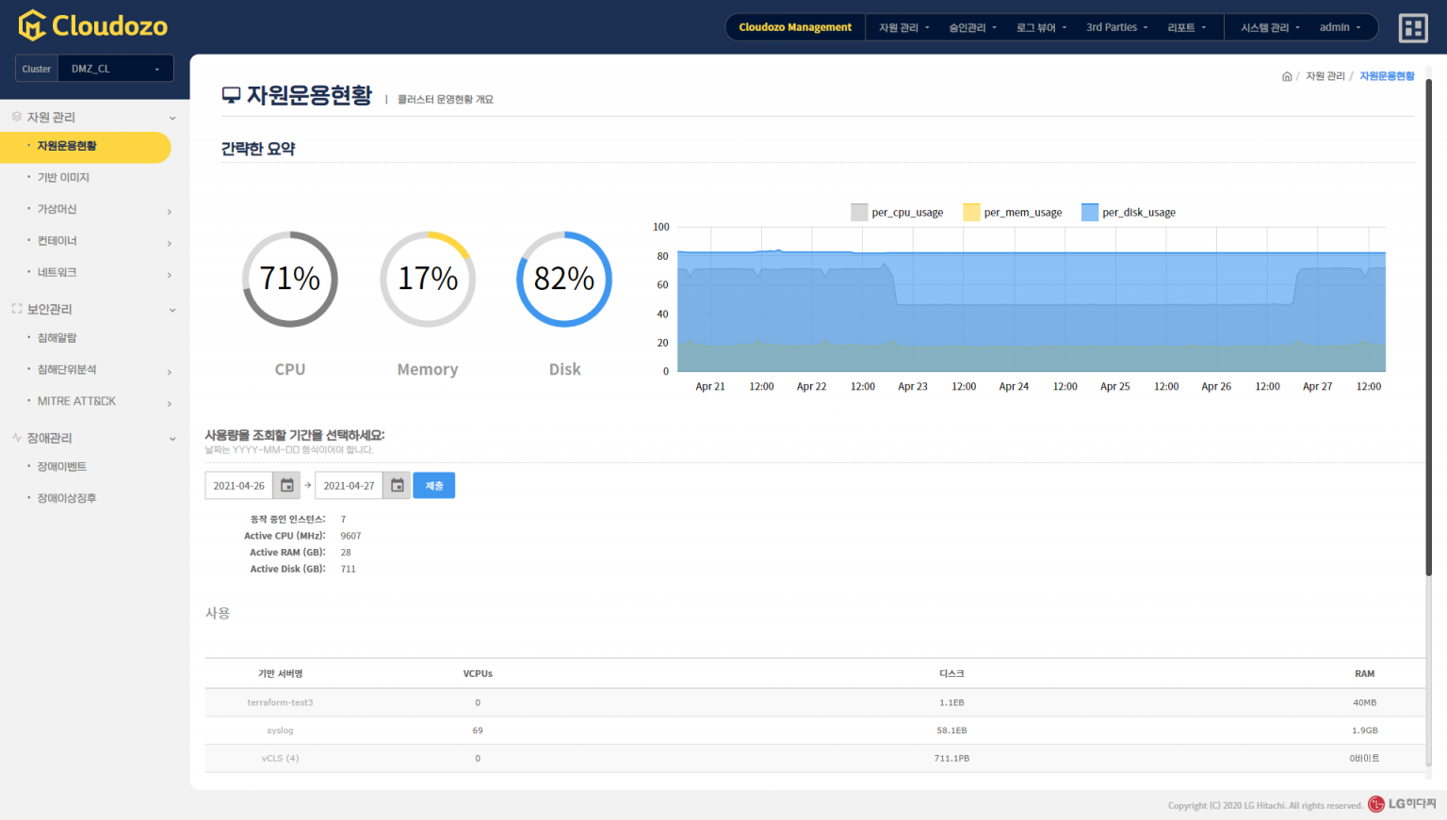Toggle per_disk_usage legend series
Image resolution: width=1447 pixels, height=820 pixels.
point(1129,213)
